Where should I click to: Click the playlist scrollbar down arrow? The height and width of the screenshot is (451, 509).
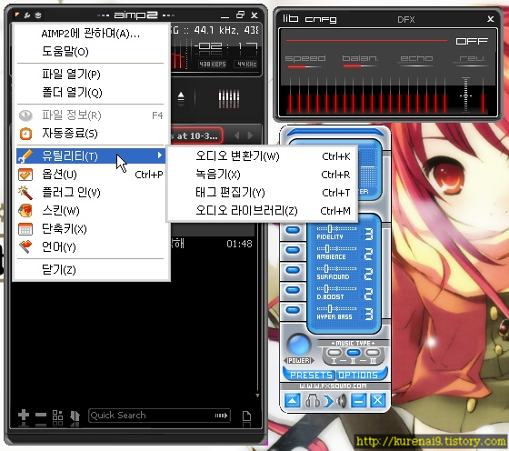[257, 396]
